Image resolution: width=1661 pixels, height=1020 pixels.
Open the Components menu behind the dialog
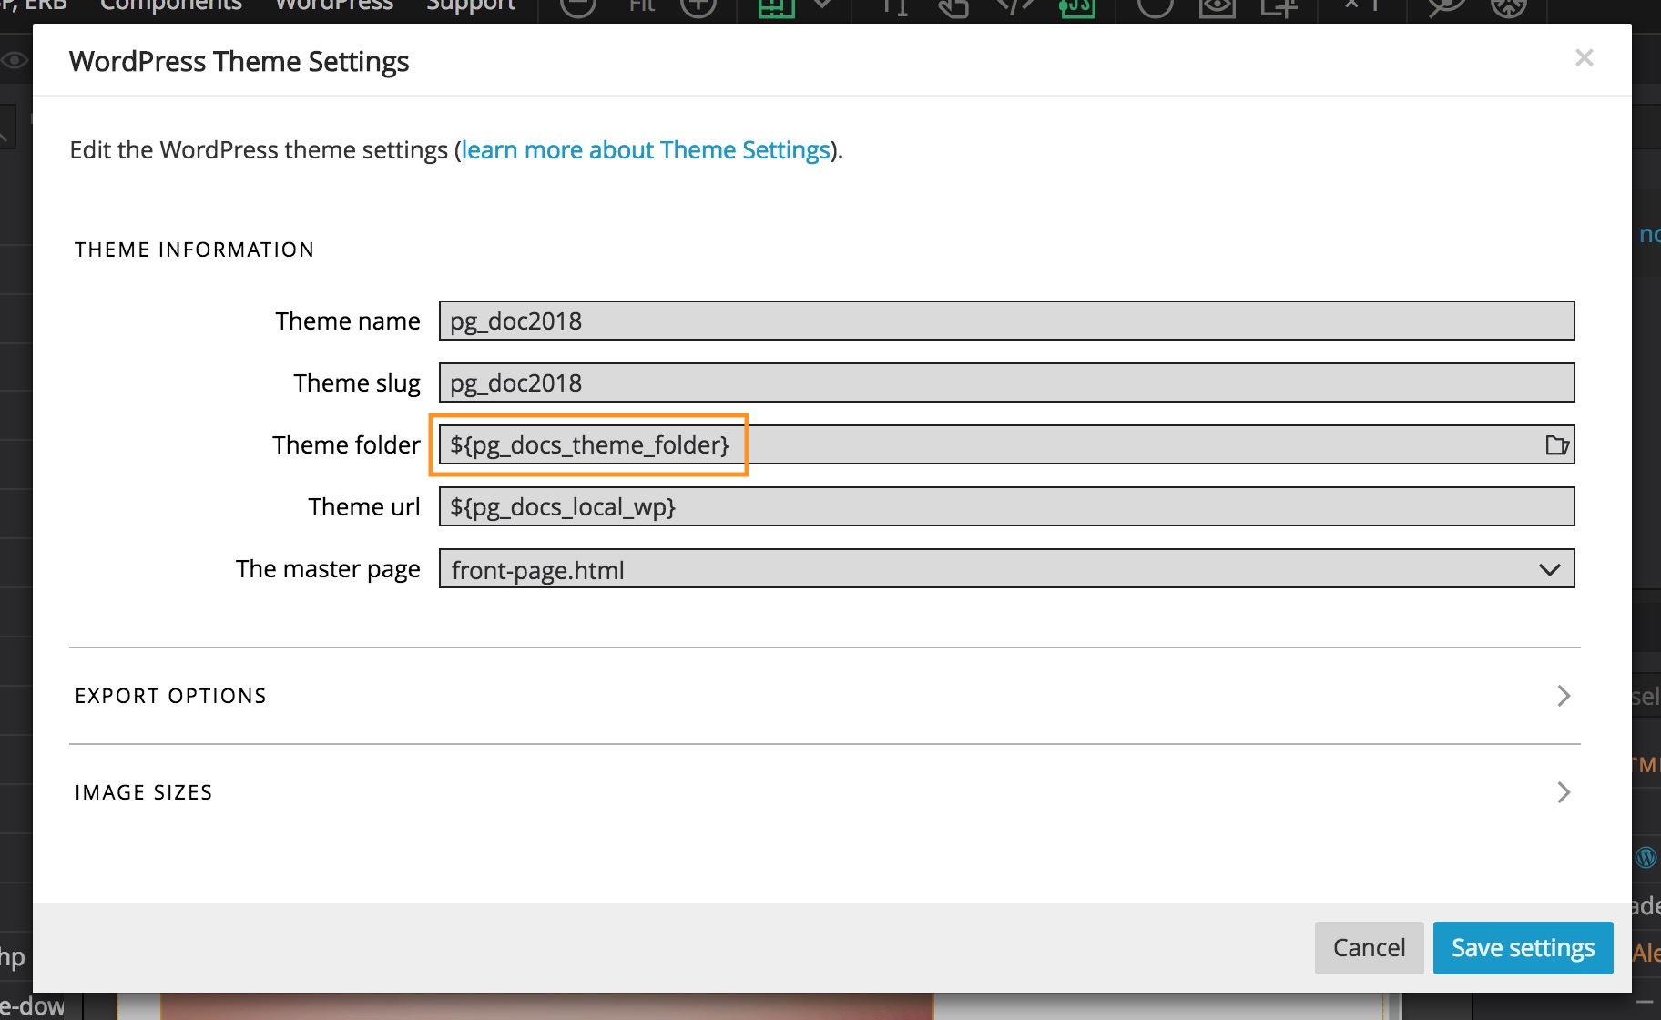(170, 7)
